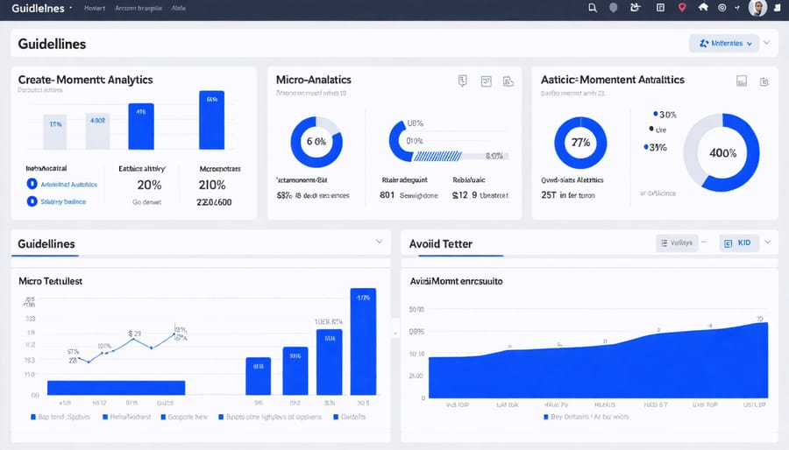This screenshot has width=789, height=450.
Task: Click the blue icon on the Motierates button
Action: 704,44
